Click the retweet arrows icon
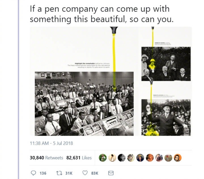Image resolution: width=204 pixels, height=179 pixels. click(59, 173)
